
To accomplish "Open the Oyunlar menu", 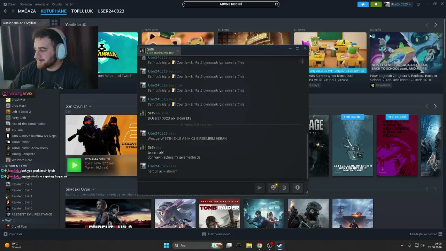I will [57, 5].
